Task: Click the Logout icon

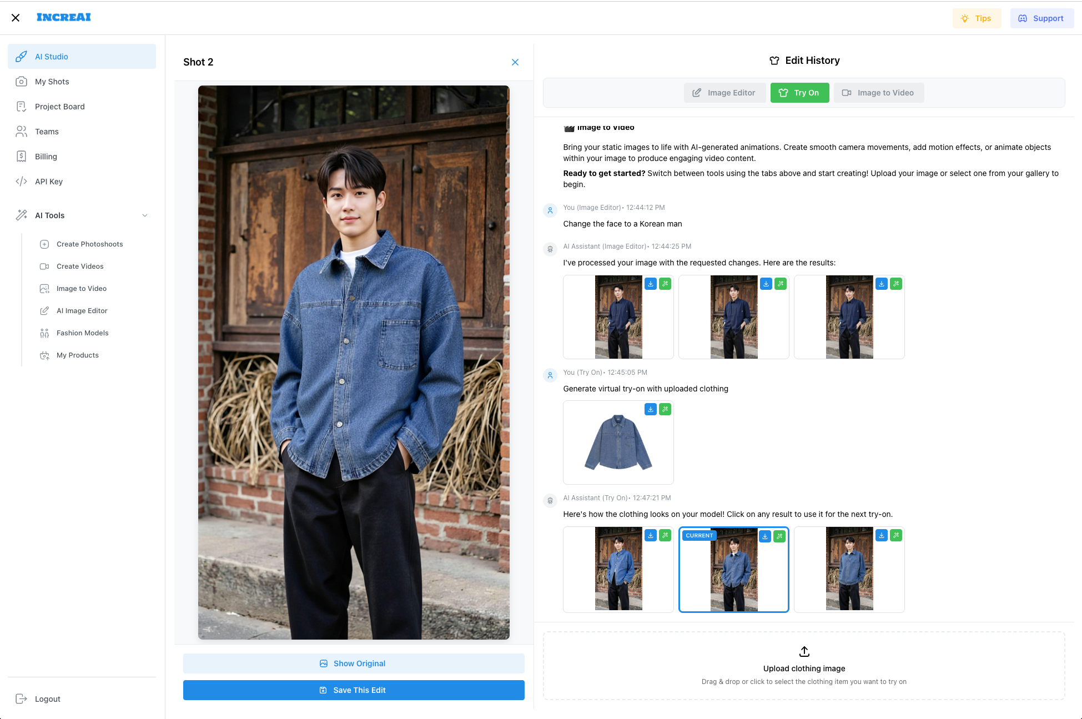Action: (x=21, y=699)
